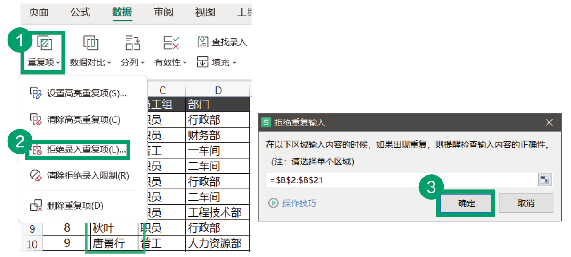
Task: Open the 重复项 duplicates tool icon
Action: click(x=44, y=43)
